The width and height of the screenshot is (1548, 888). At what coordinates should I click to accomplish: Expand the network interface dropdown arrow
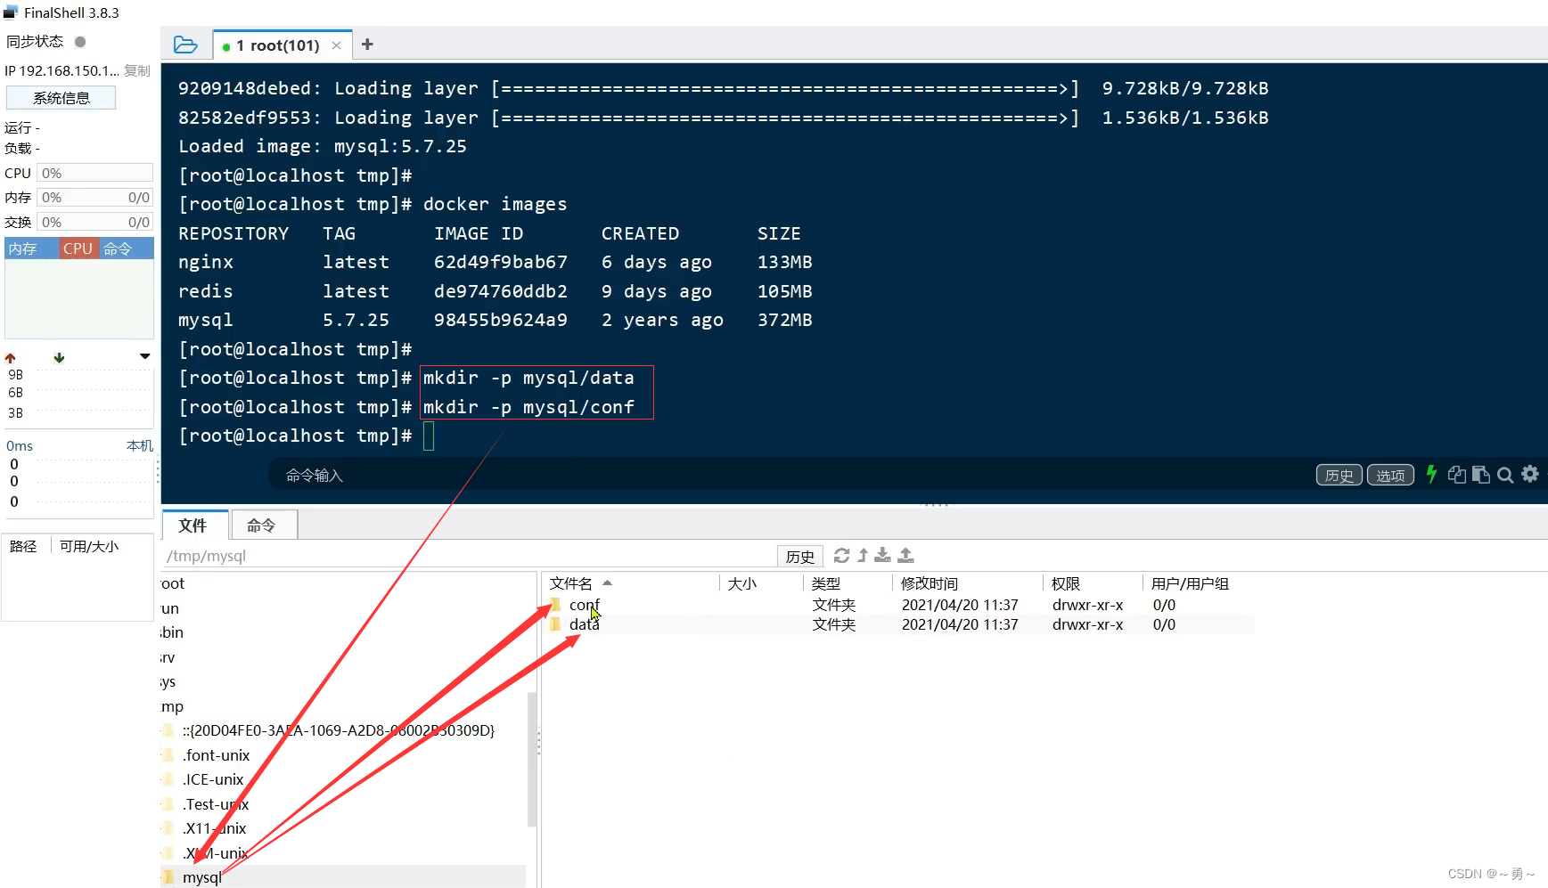click(145, 356)
